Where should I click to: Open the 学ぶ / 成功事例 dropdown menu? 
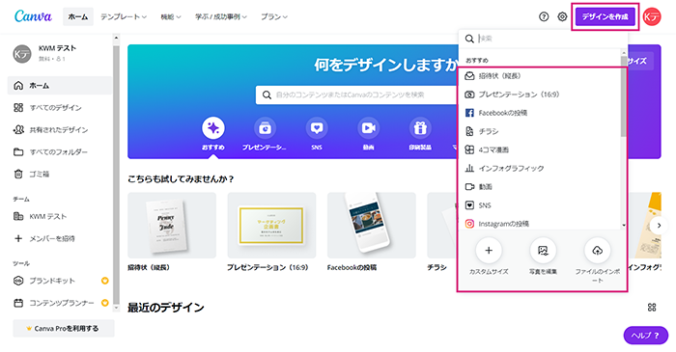221,16
